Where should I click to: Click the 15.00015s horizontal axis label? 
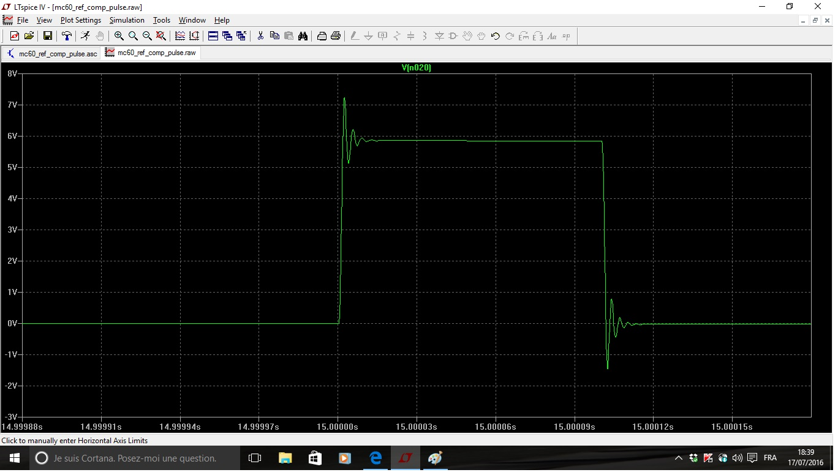pos(731,426)
